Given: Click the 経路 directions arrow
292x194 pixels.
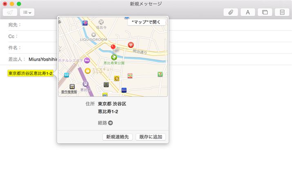Looking at the screenshot, I should coord(110,123).
